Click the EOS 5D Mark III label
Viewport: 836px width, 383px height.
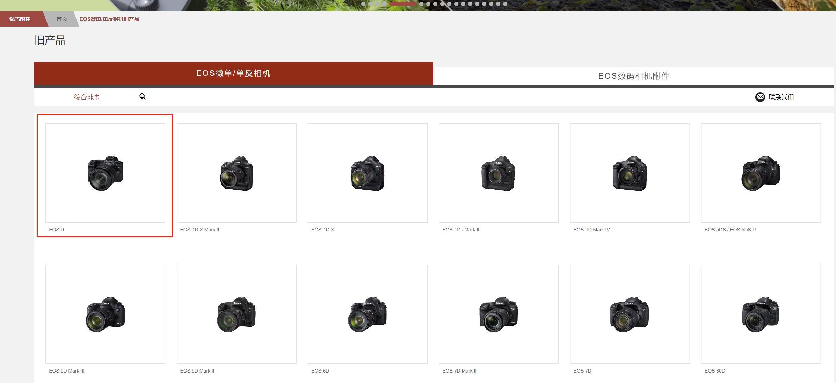click(67, 371)
